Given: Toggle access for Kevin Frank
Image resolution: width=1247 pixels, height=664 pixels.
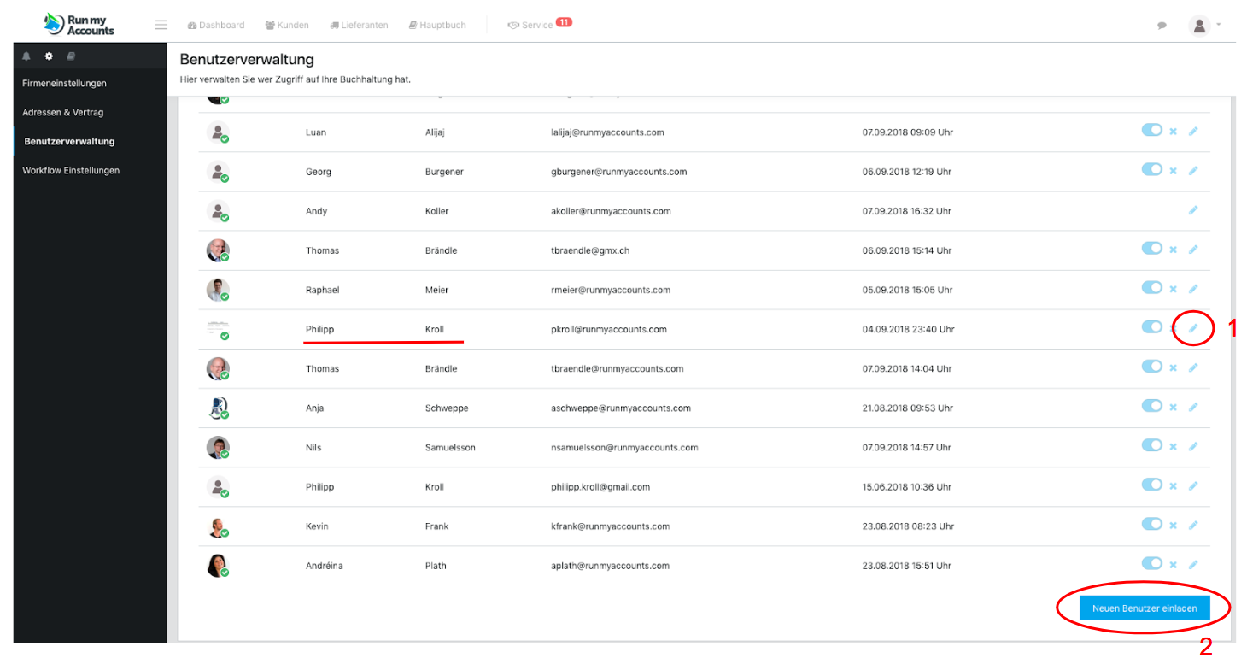Looking at the screenshot, I should [x=1152, y=524].
